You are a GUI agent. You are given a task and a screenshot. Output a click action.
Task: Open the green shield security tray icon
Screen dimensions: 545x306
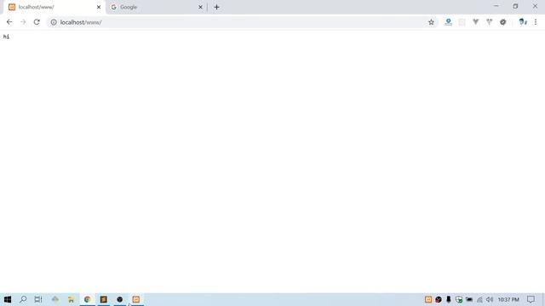pos(459,299)
